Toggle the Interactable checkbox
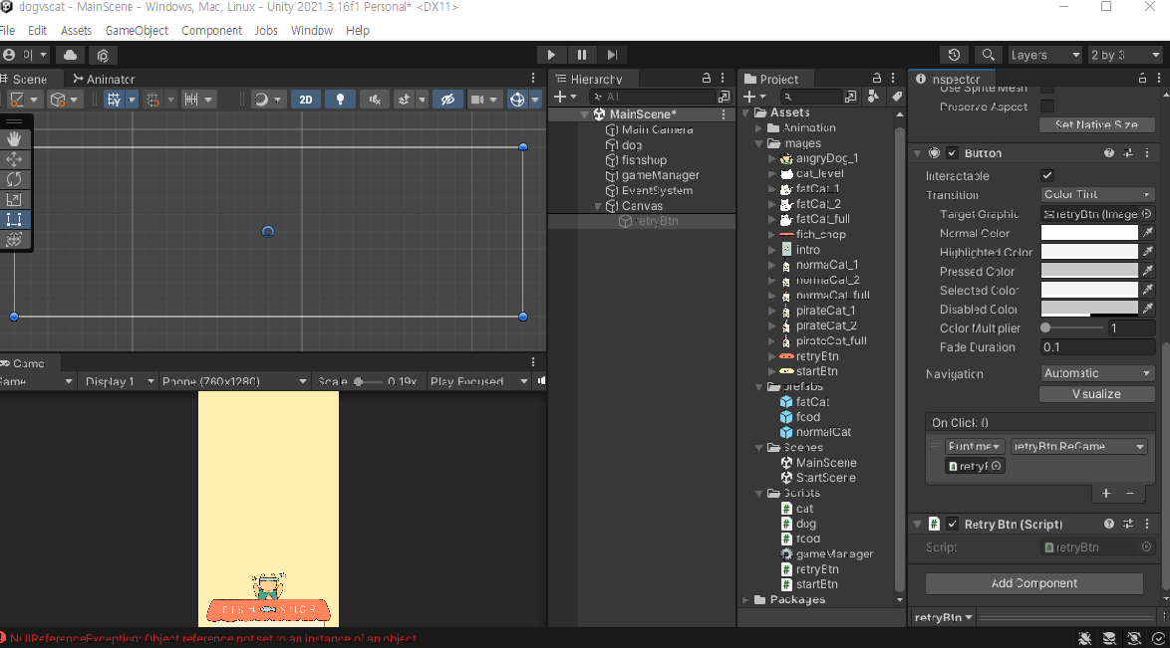The width and height of the screenshot is (1170, 648). 1046,176
